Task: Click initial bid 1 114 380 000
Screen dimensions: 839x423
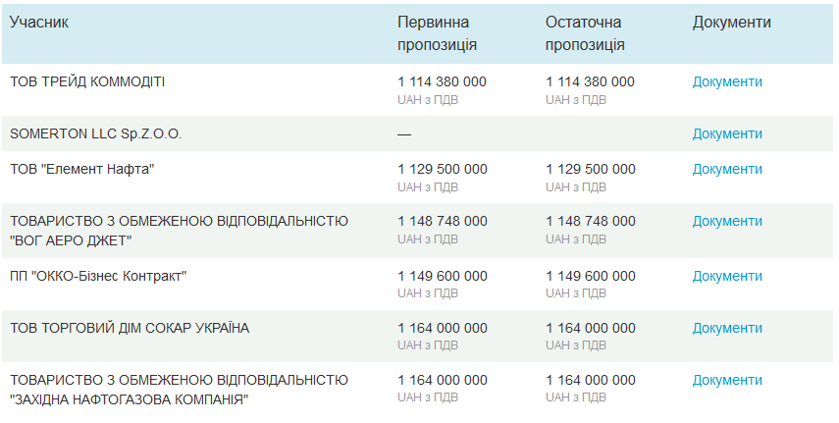Action: [442, 81]
